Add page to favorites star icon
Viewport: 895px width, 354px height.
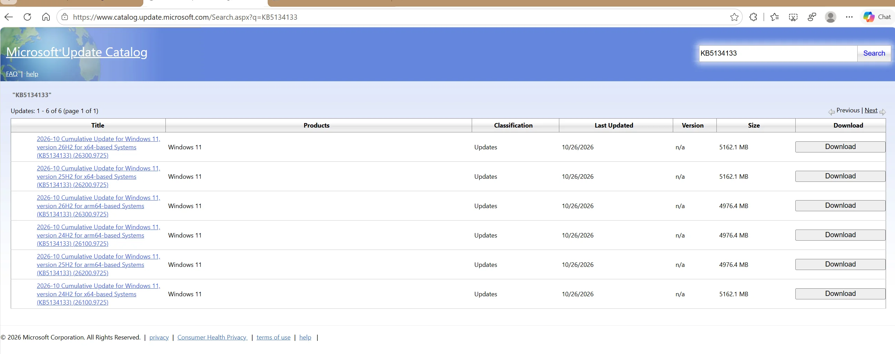pos(734,17)
